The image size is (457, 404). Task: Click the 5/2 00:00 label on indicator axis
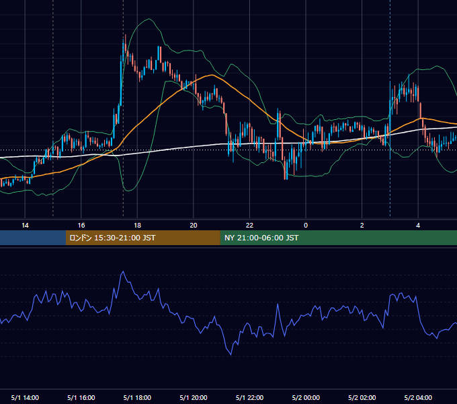tap(306, 397)
